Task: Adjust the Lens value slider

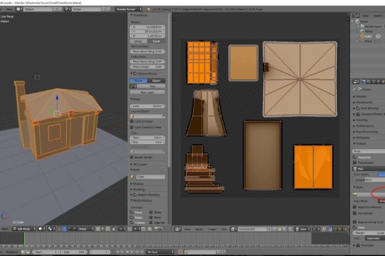Action: coord(148,106)
